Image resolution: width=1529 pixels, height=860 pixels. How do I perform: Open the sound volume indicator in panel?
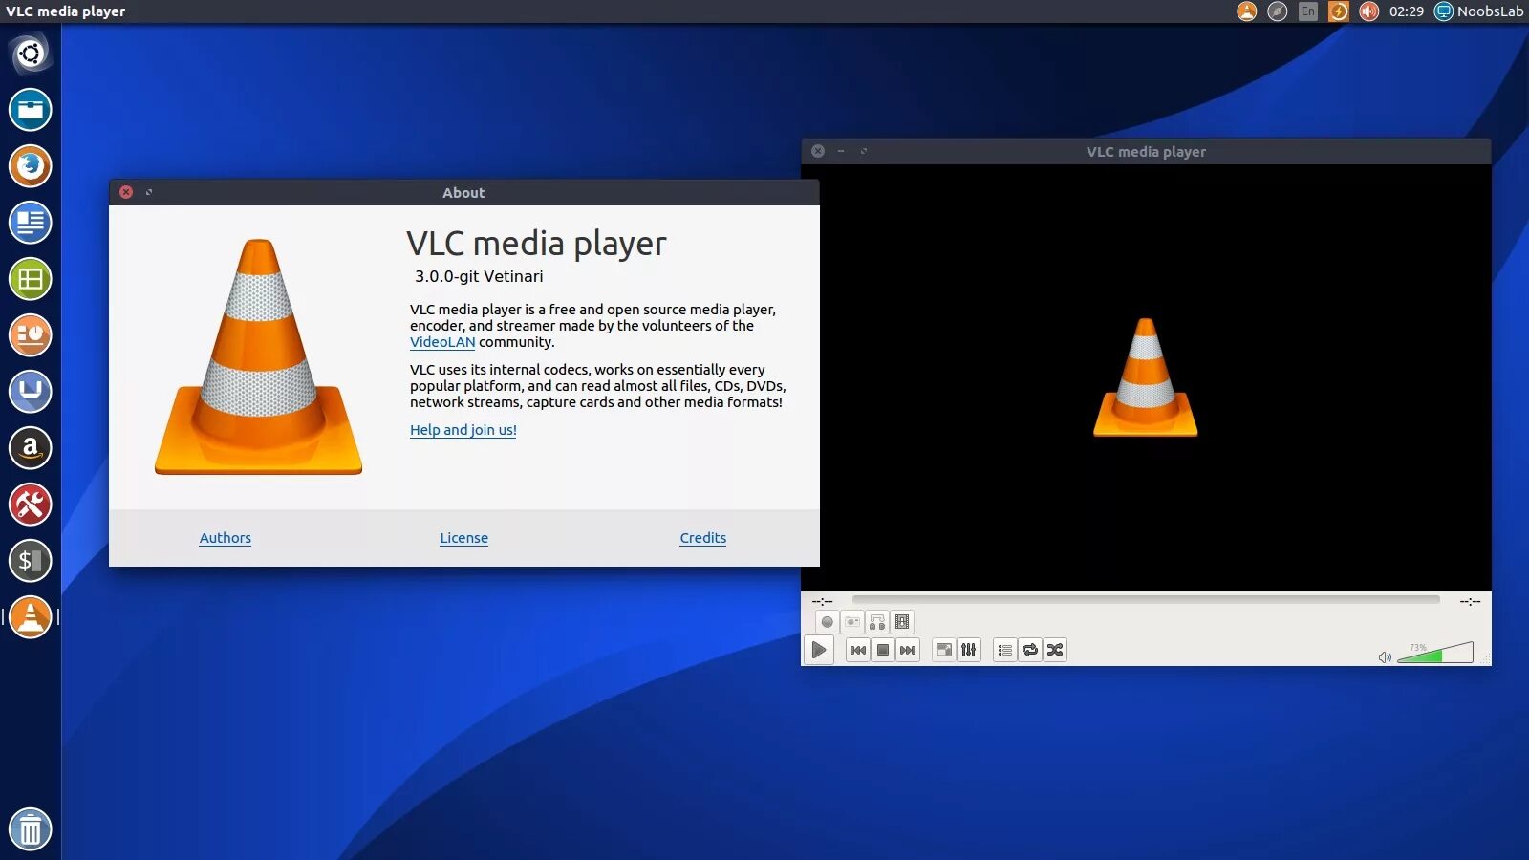(1369, 11)
